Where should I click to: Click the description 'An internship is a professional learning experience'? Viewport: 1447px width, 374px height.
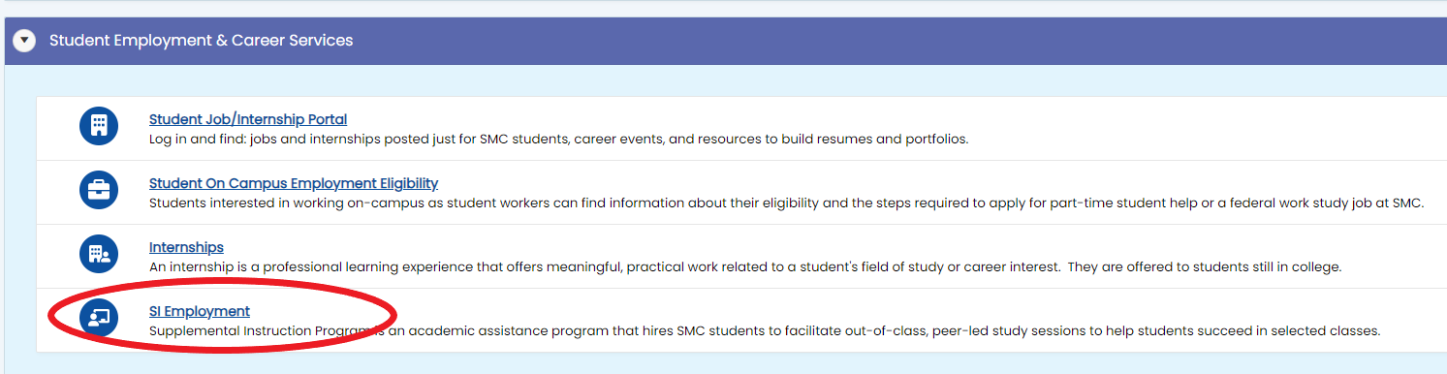745,266
